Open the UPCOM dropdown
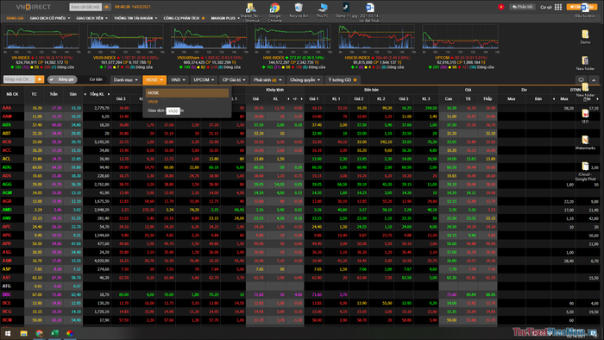Image resolution: width=604 pixels, height=340 pixels. coord(204,79)
